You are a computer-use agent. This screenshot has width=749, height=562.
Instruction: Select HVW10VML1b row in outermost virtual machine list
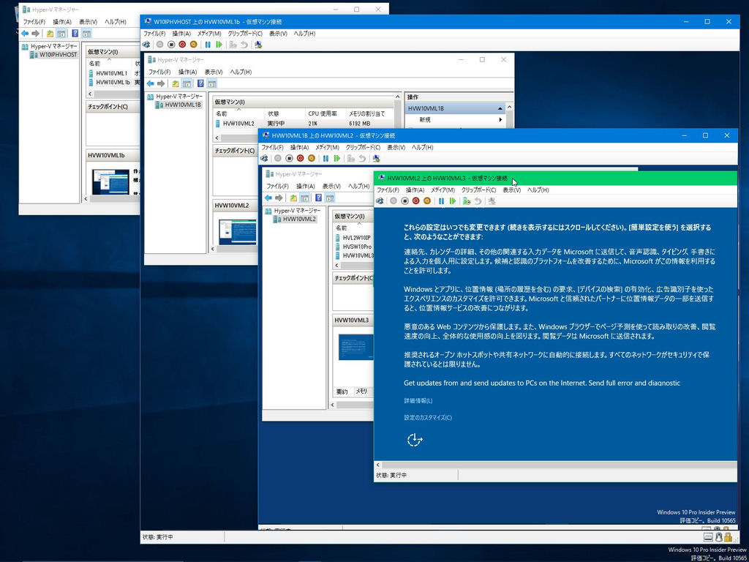tap(113, 82)
